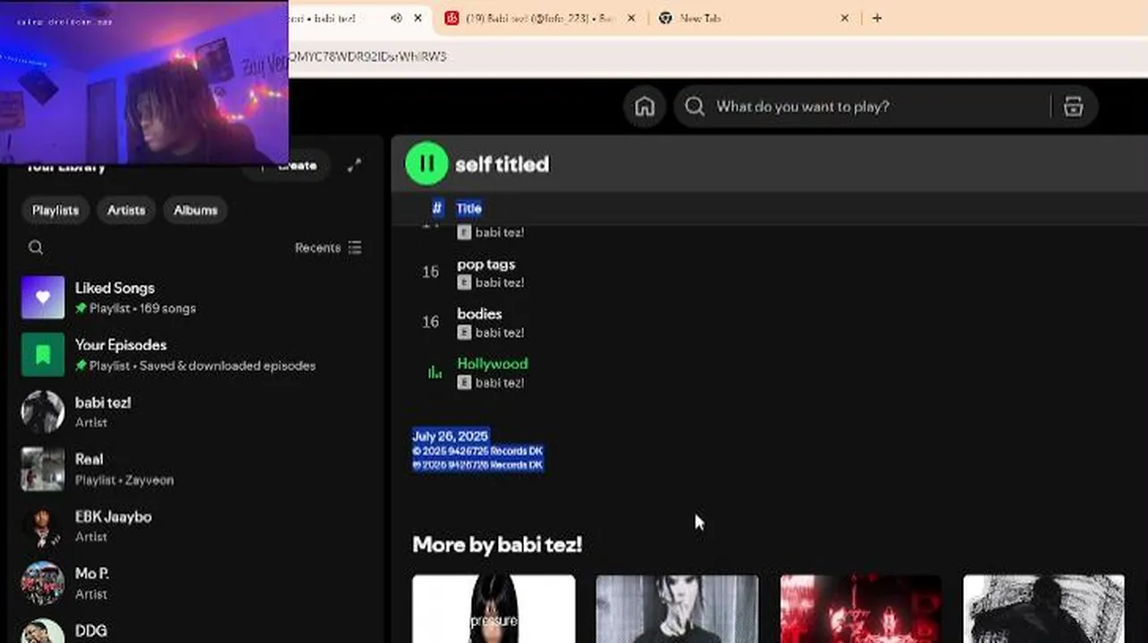
Task: Open the red album cover thumbnail
Action: click(860, 609)
